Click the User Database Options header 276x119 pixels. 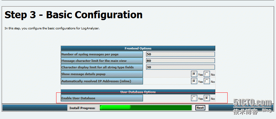coord(138,92)
